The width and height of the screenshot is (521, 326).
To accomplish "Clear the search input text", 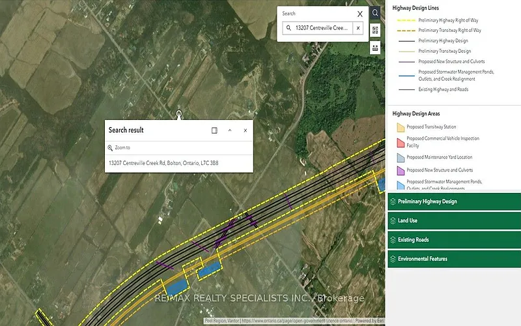I will pos(358,28).
